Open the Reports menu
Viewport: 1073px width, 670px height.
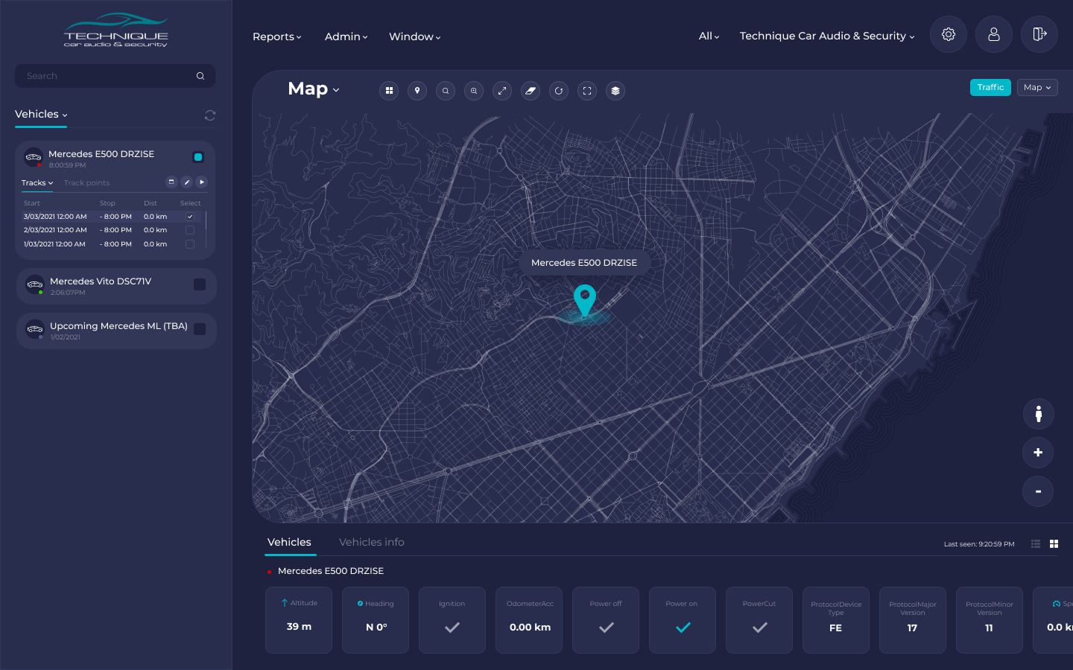276,36
